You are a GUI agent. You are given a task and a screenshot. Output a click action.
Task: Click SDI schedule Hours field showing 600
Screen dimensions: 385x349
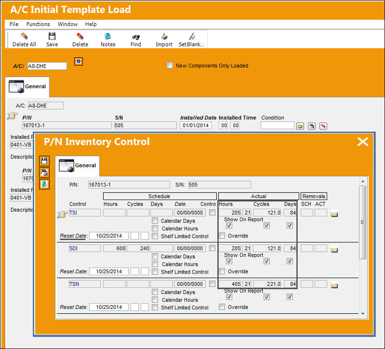(x=114, y=248)
